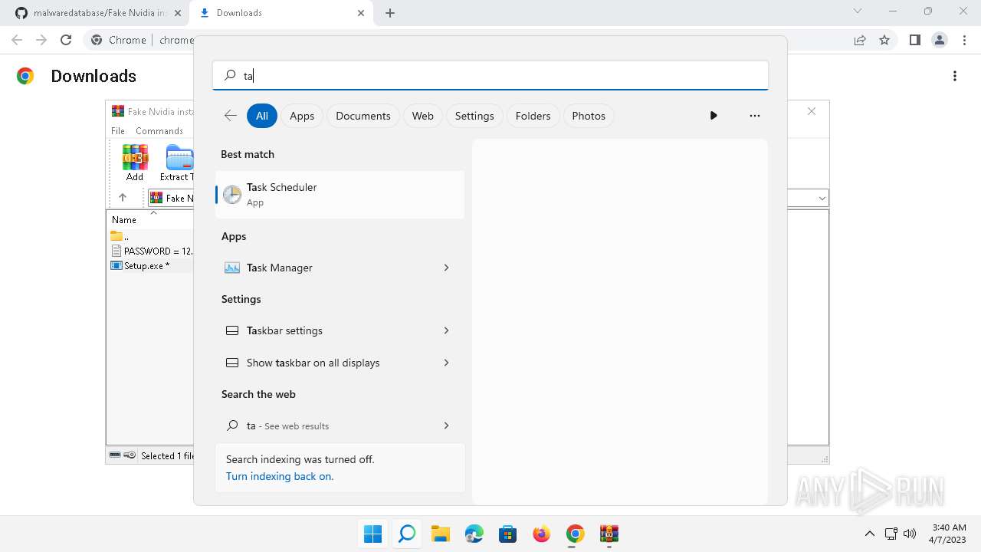Viewport: 981px width, 552px height.
Task: Share this page from the address bar
Action: coord(860,40)
